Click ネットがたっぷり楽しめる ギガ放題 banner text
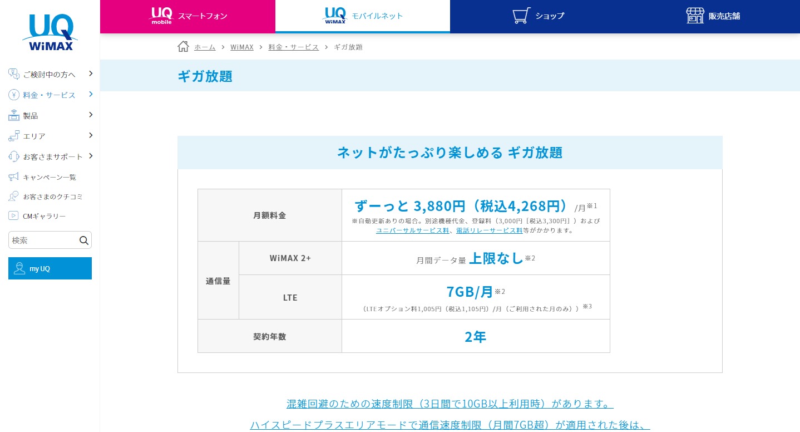Screen dimensions: 800x432 [450, 152]
